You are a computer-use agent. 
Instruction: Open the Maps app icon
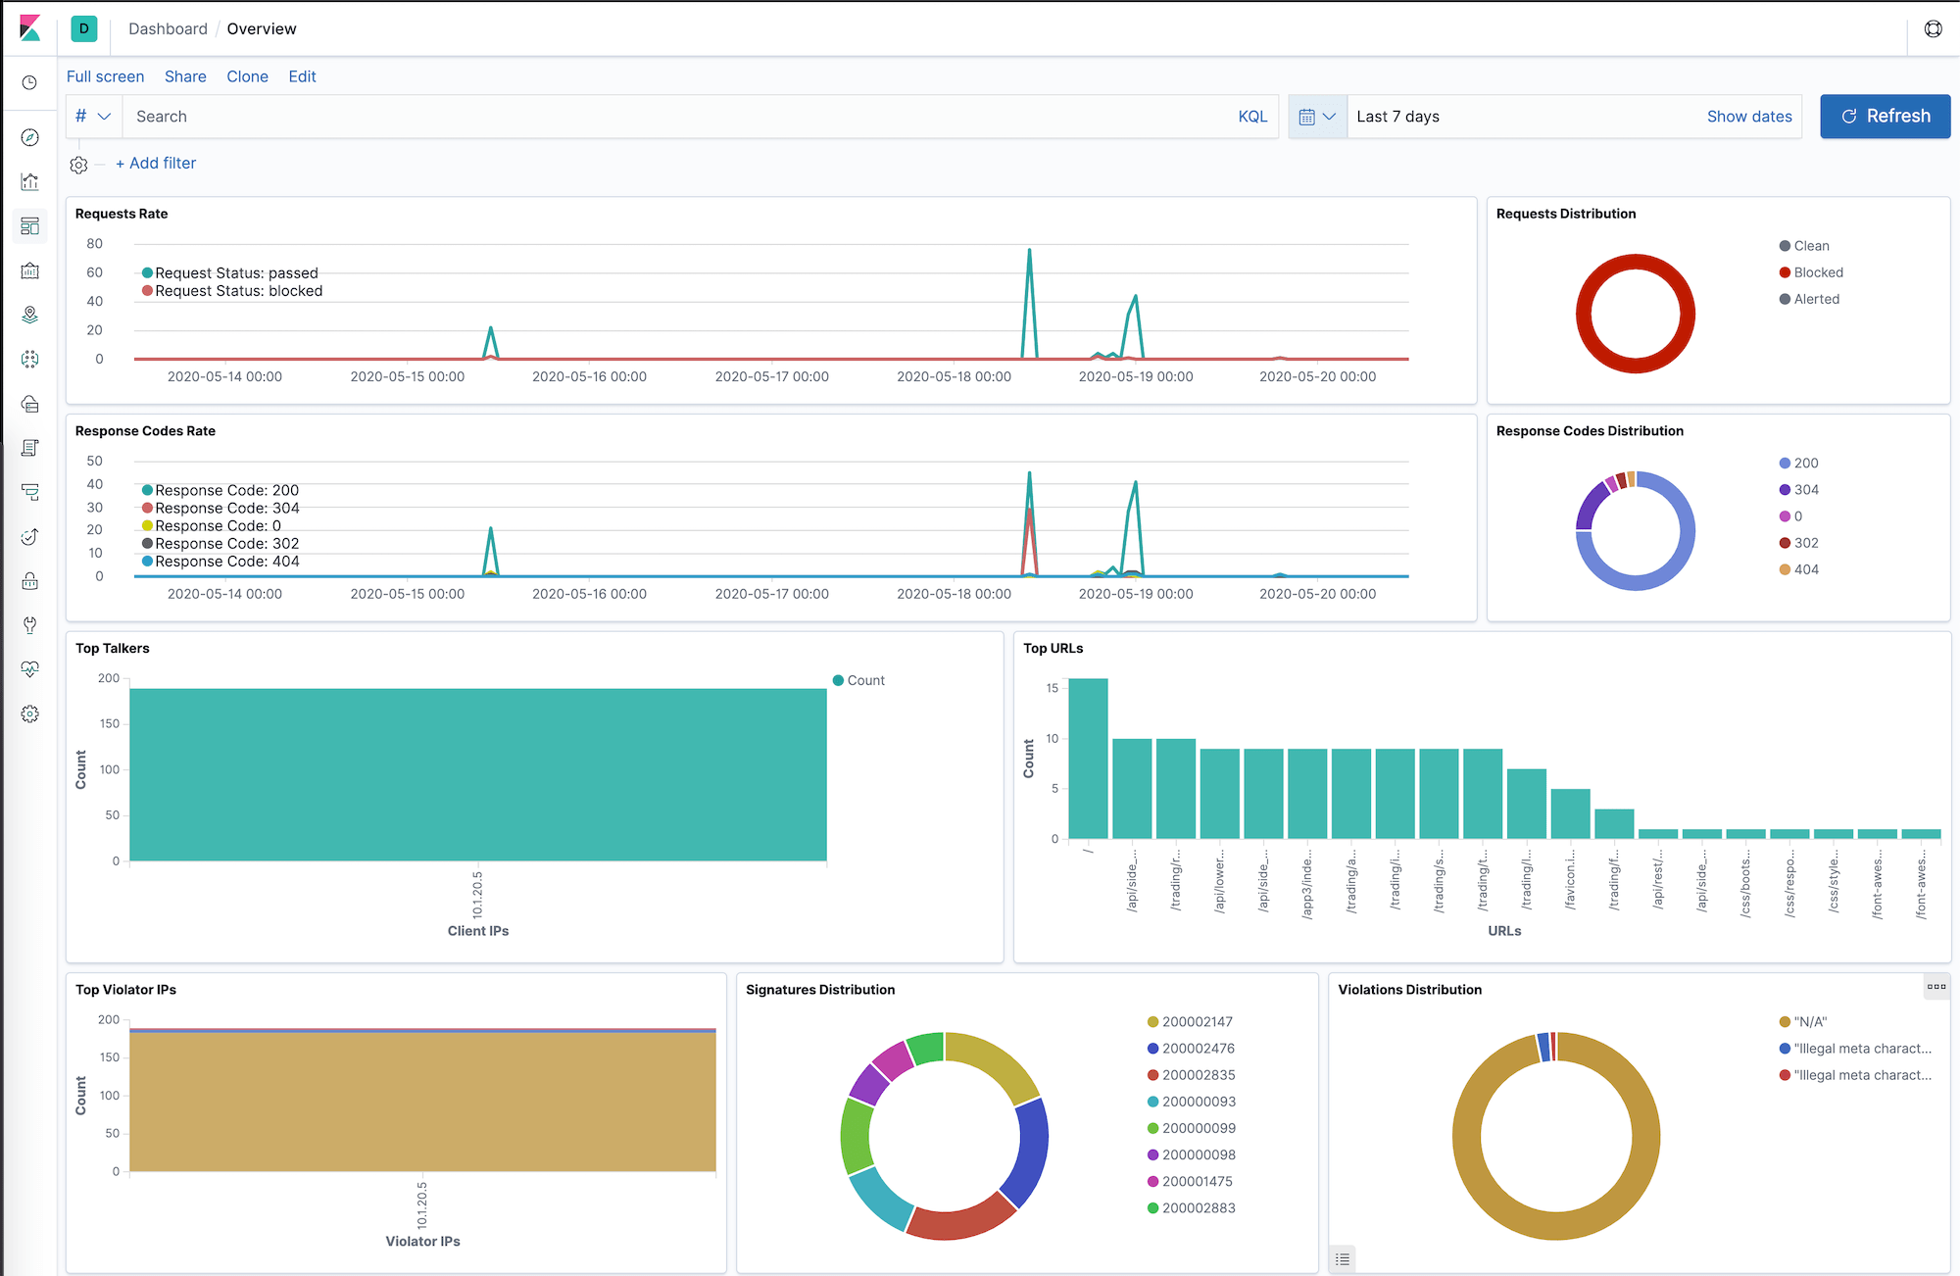coord(29,315)
